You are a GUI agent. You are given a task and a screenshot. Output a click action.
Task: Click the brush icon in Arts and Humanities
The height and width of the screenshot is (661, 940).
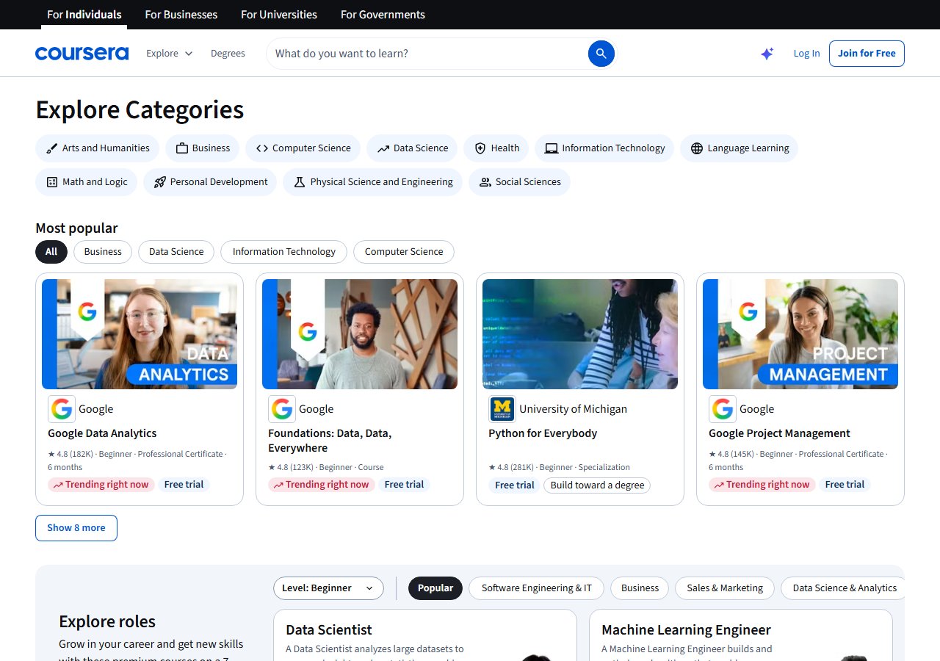(51, 148)
